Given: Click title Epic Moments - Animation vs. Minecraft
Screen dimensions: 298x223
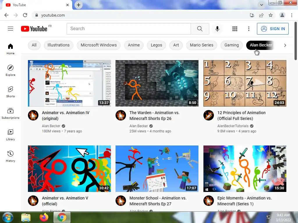Looking at the screenshot, I should (244, 201).
